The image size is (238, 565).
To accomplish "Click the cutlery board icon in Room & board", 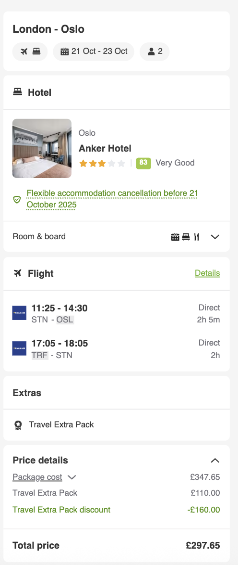I will click(x=196, y=237).
